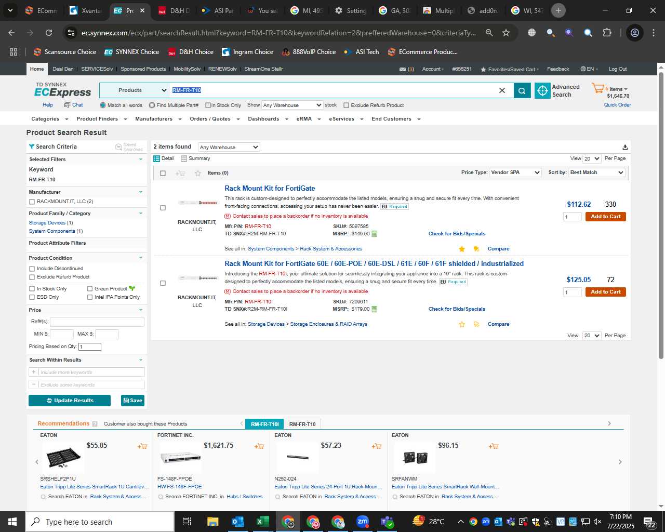This screenshot has height=532, width=665.
Task: Click favorites star in items header
Action: [197, 173]
